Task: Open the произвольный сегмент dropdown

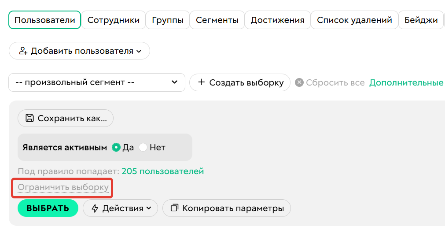Action: click(97, 82)
